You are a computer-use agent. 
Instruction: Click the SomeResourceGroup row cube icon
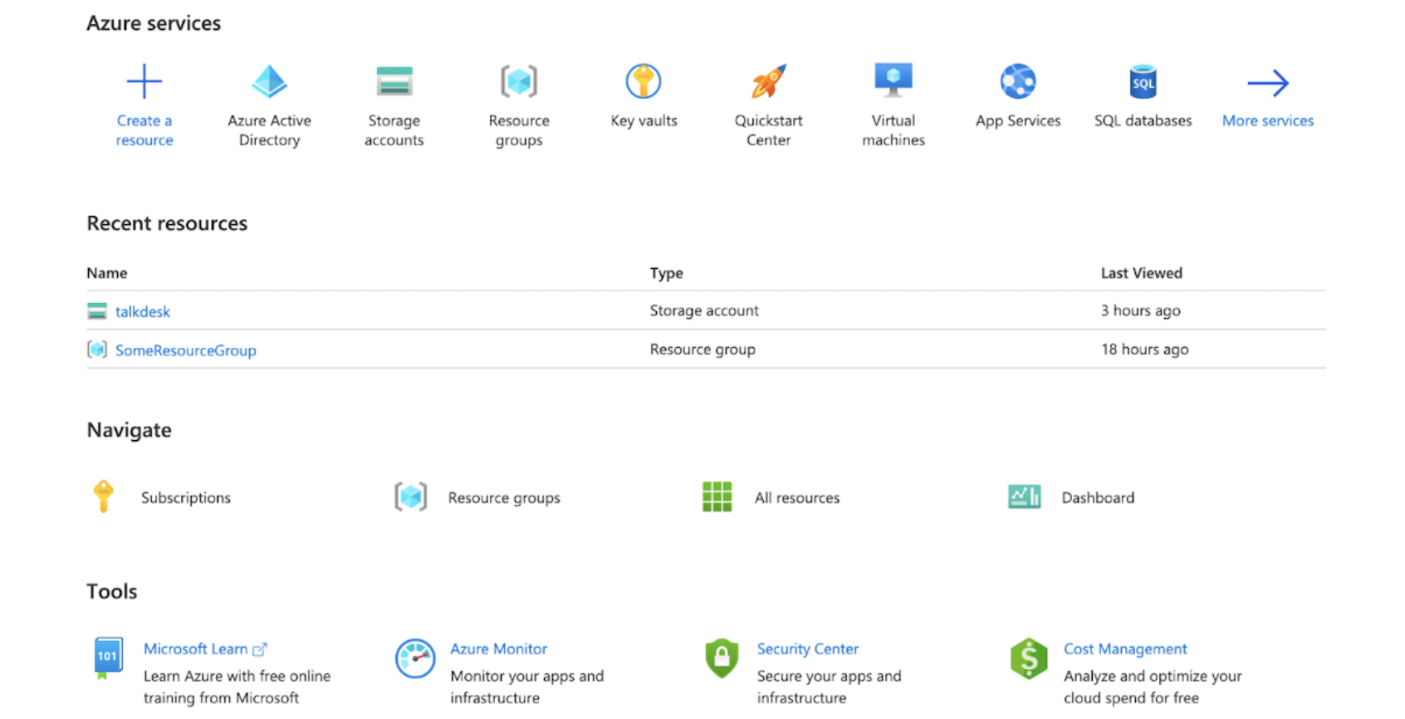point(97,350)
